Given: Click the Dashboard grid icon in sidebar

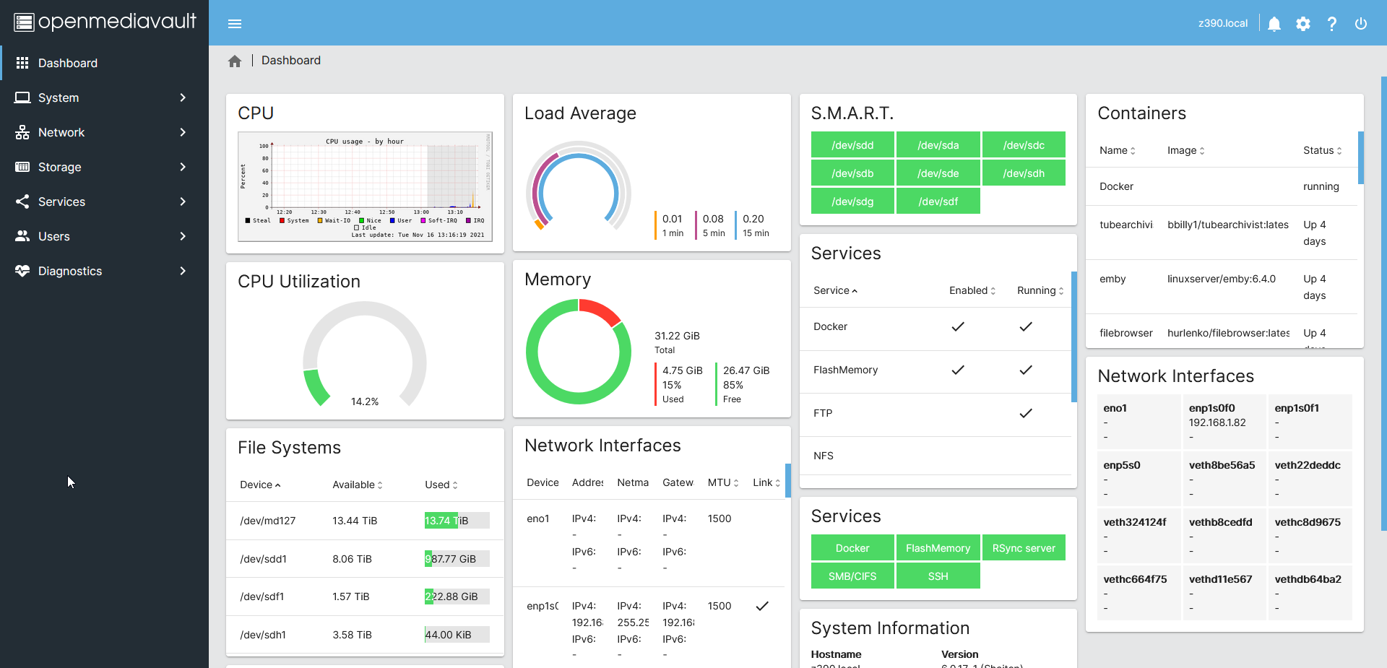Looking at the screenshot, I should point(22,63).
